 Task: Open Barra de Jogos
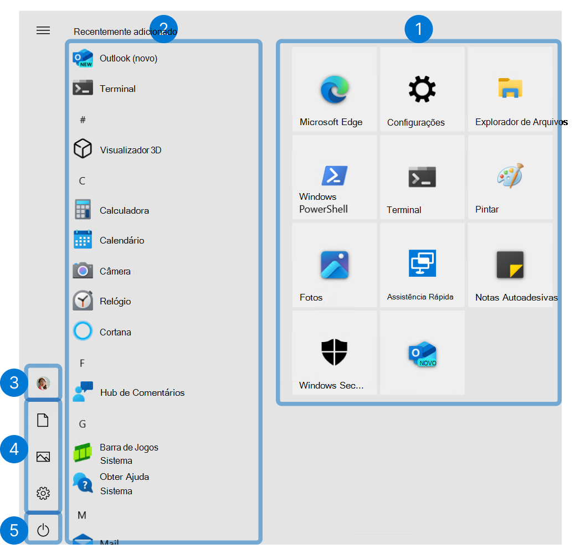point(116,453)
